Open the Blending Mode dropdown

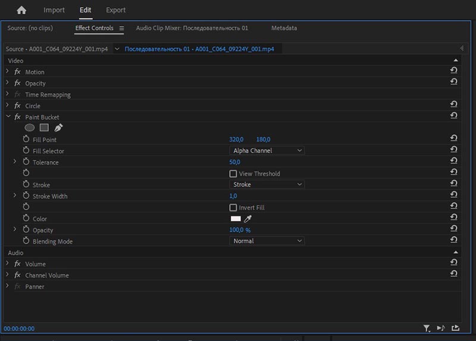click(x=267, y=241)
